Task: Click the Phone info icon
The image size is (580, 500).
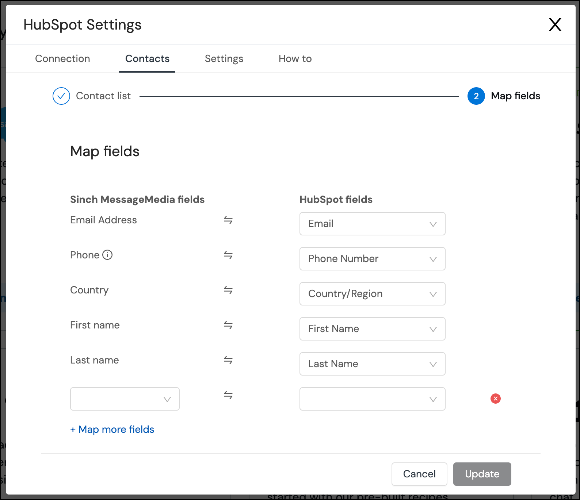Action: [x=107, y=255]
